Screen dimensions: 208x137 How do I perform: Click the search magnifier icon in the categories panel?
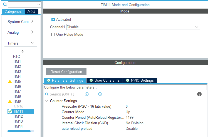pyautogui.click(x=5, y=5)
